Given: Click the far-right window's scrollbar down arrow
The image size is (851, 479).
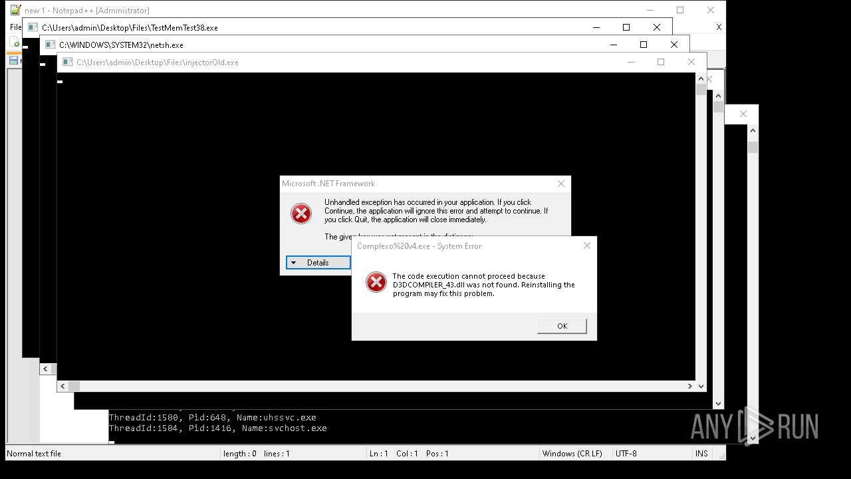Looking at the screenshot, I should (x=753, y=438).
